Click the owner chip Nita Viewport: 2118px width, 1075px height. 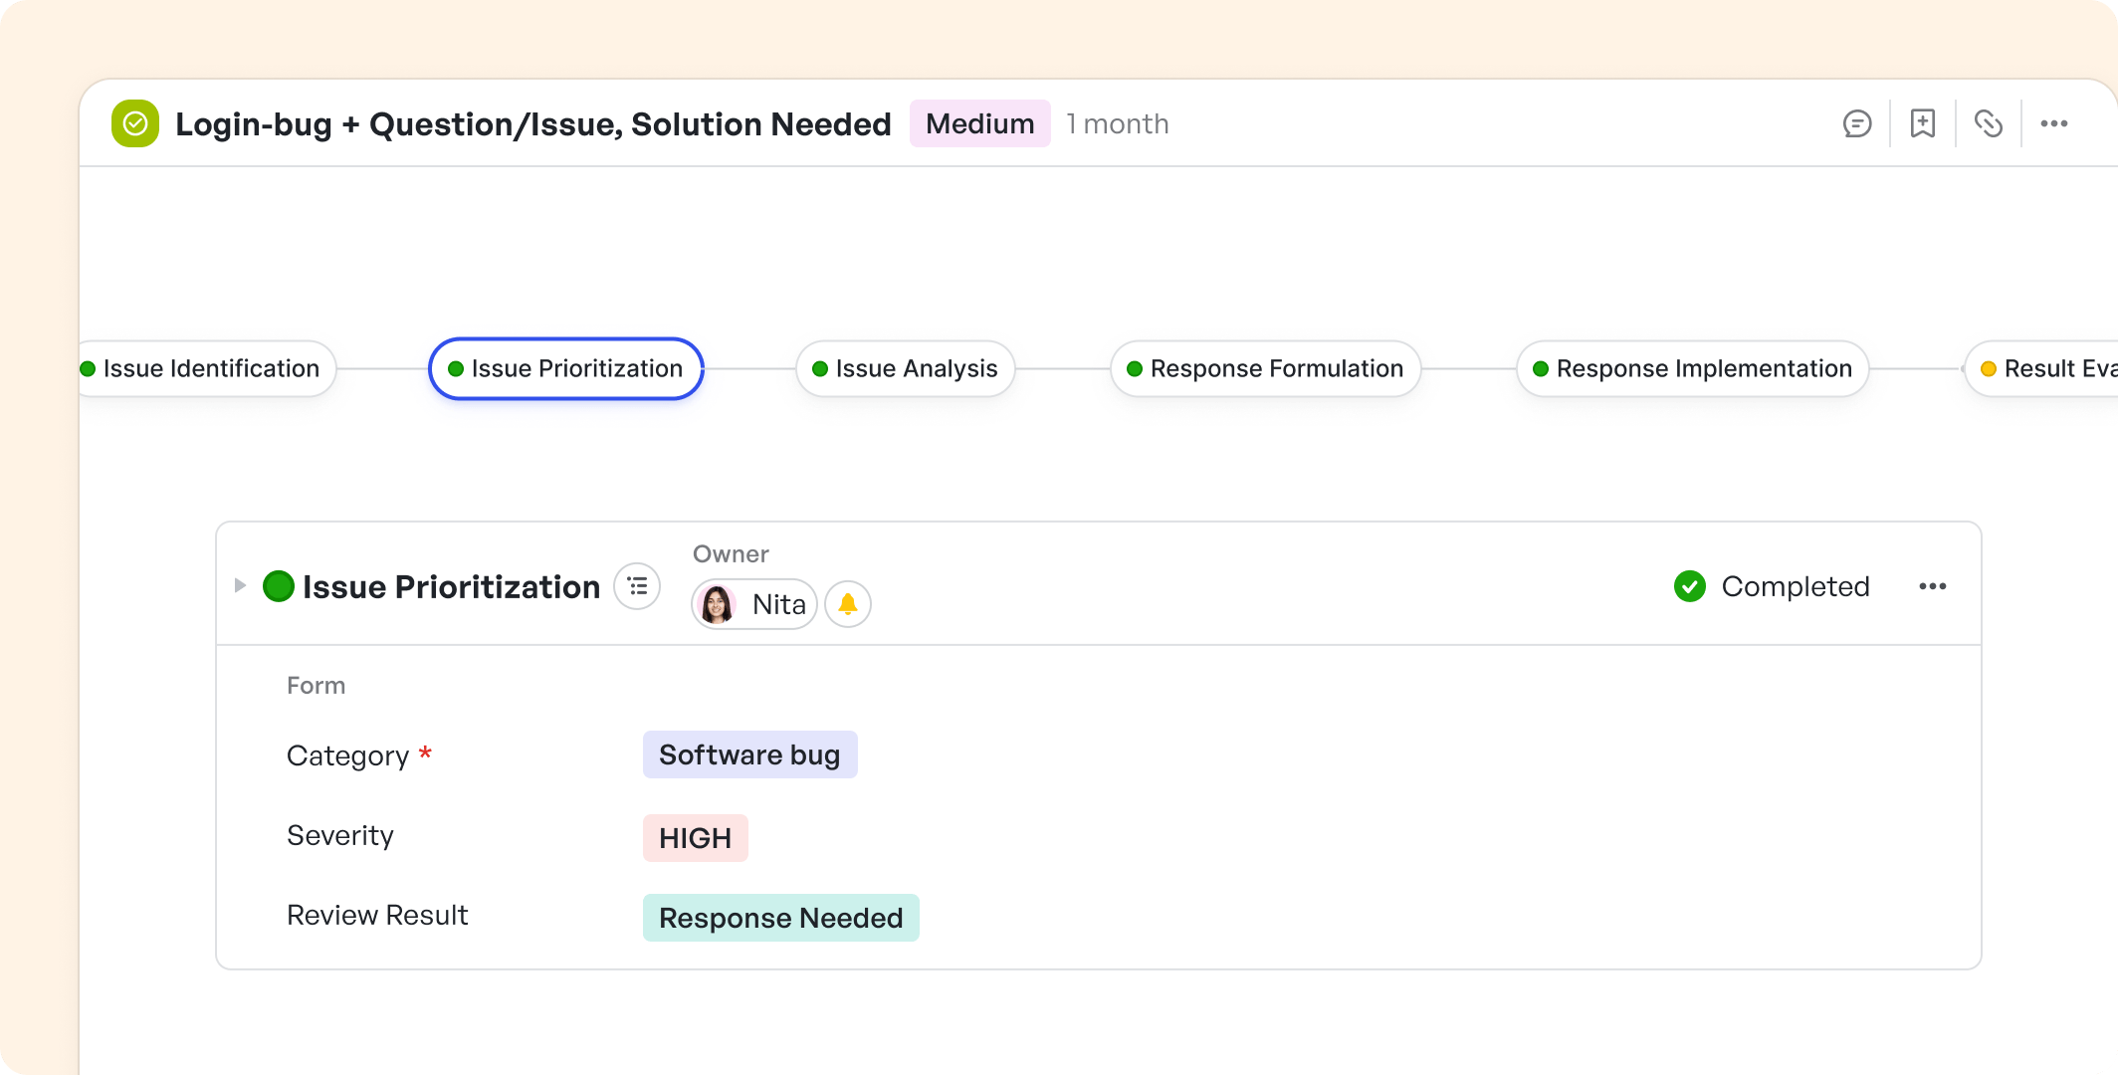pos(754,604)
